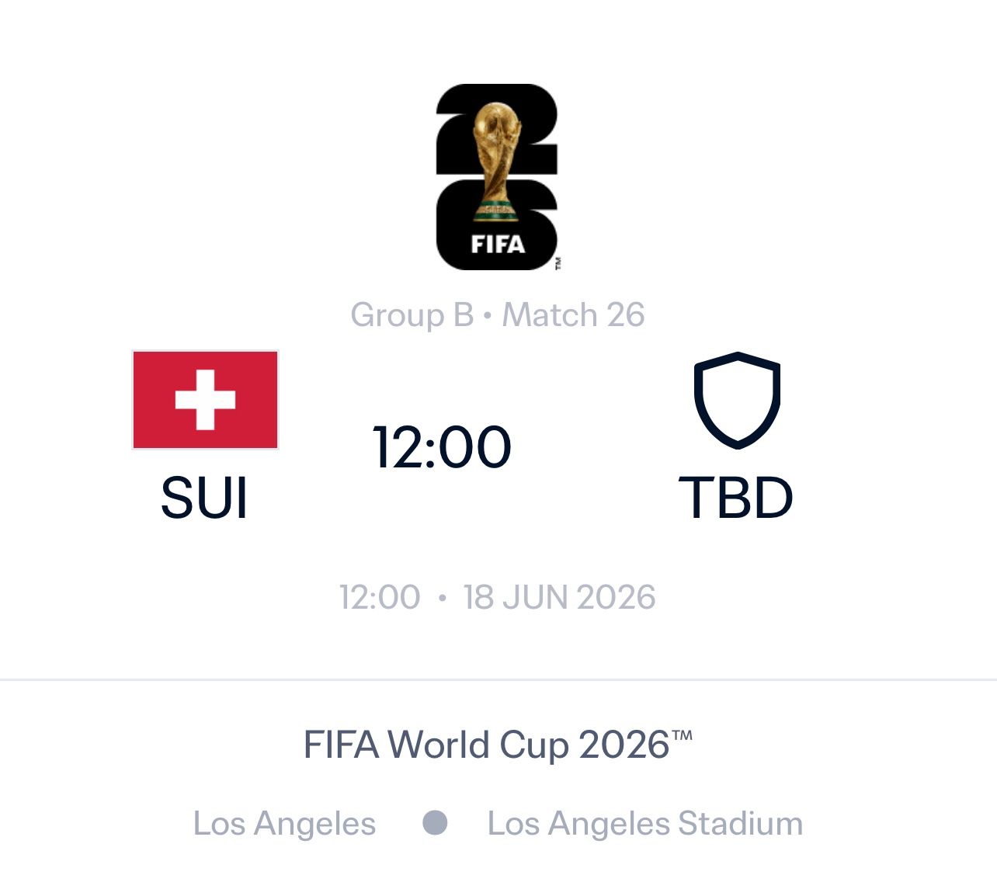Click the TBD shield placeholder icon

click(x=736, y=400)
